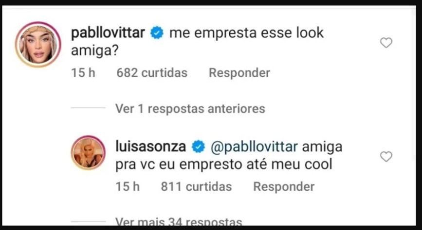Click the 15 h timestamp on luisasonza's reply

coord(128,186)
